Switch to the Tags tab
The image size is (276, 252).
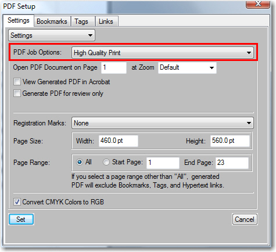[x=81, y=21]
